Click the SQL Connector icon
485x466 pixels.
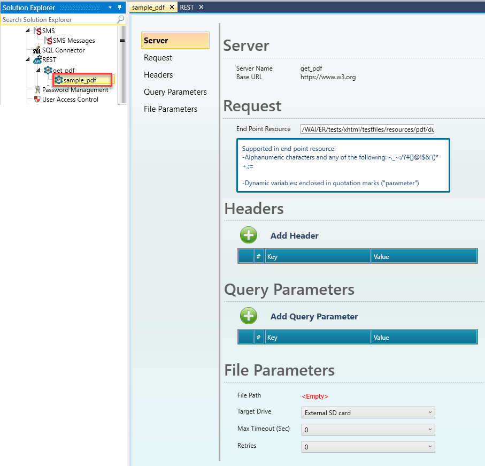tap(37, 50)
